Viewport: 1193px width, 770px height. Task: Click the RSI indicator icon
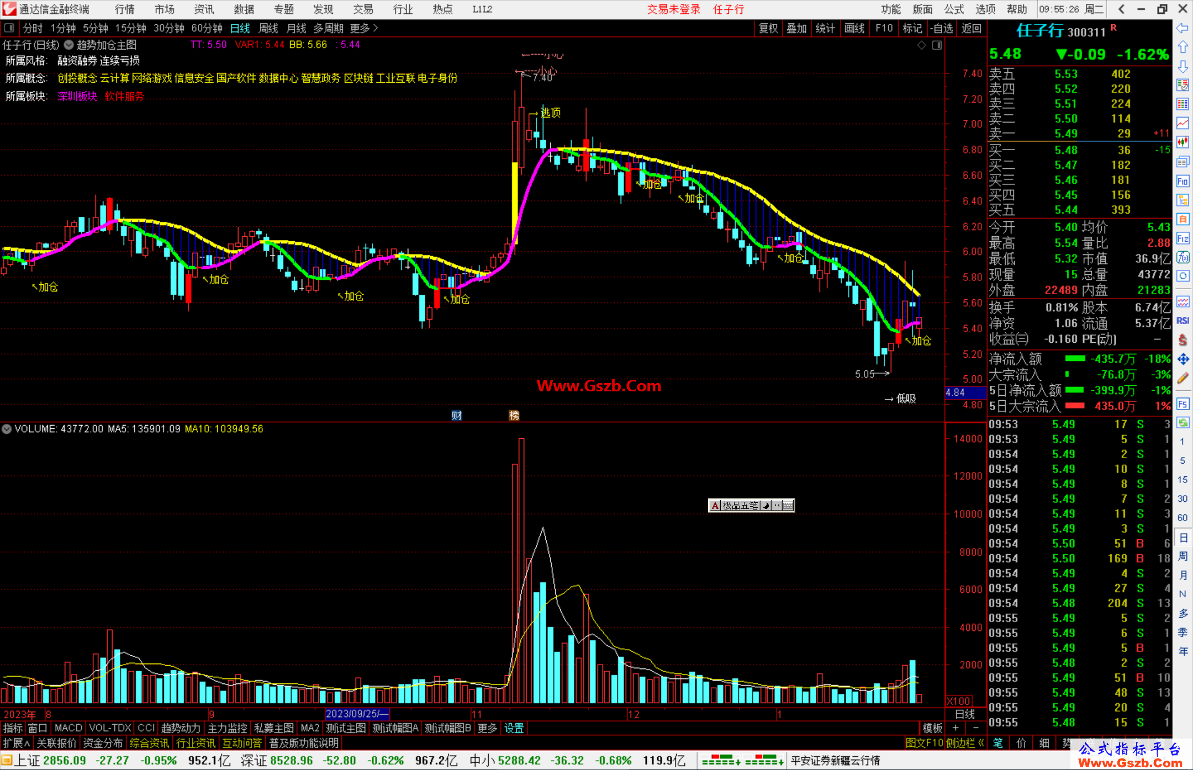pos(1183,321)
